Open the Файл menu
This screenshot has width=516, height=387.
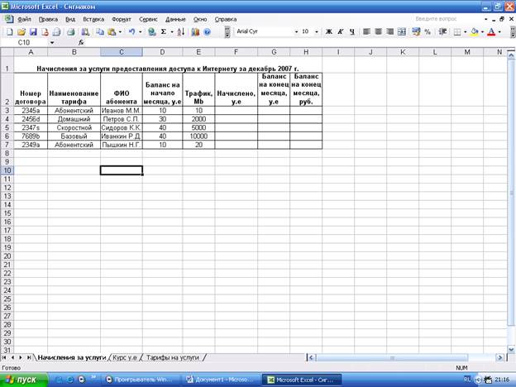24,19
